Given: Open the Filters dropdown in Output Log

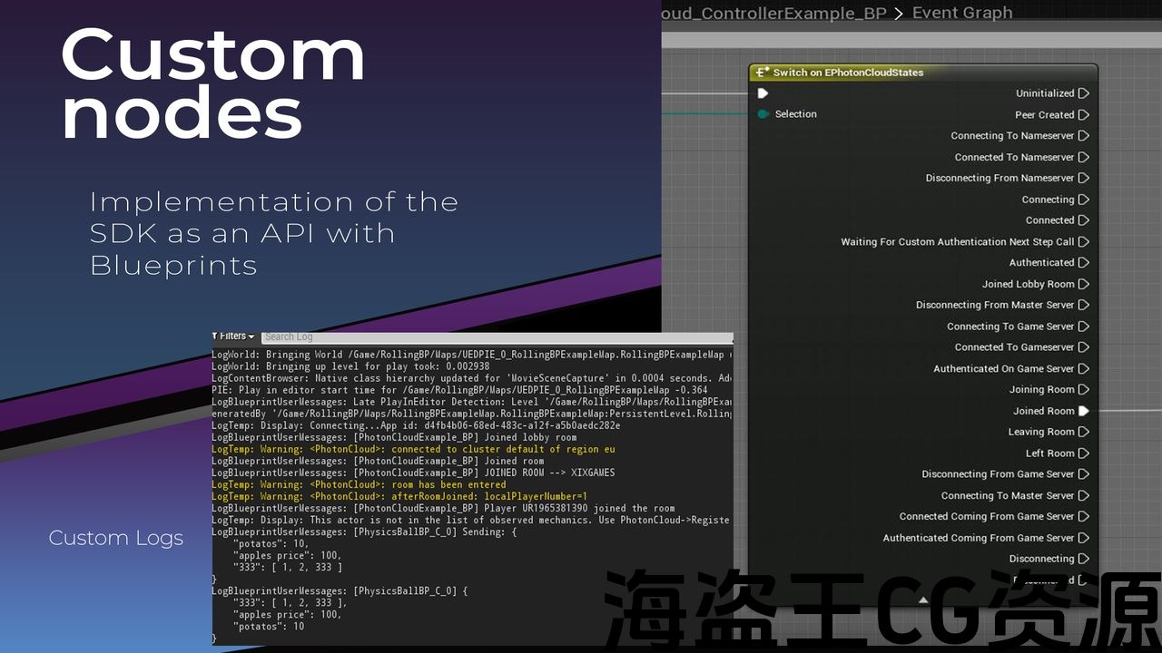Looking at the screenshot, I should tap(233, 336).
